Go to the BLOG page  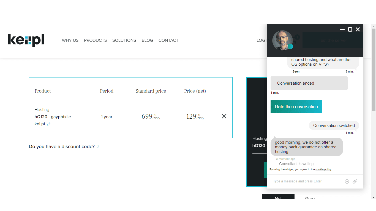point(147,40)
